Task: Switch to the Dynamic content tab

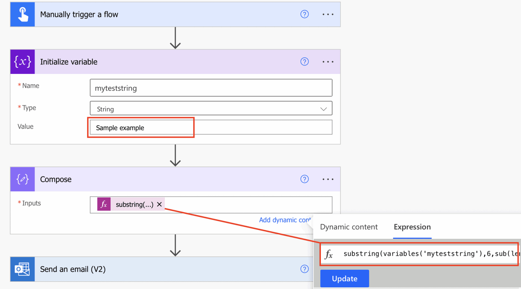Action: click(x=348, y=227)
